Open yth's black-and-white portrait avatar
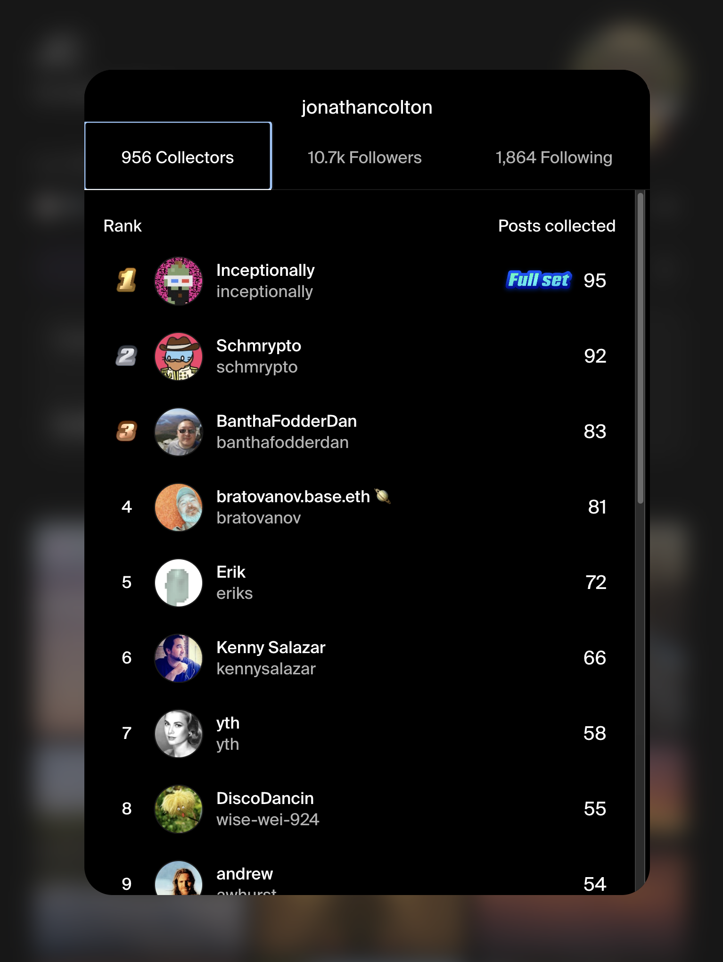The image size is (723, 962). click(179, 734)
